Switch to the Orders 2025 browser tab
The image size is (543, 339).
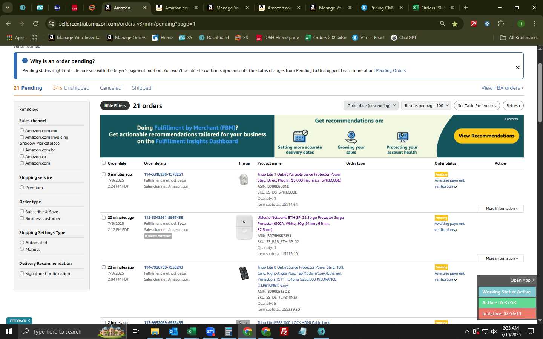coord(433,8)
